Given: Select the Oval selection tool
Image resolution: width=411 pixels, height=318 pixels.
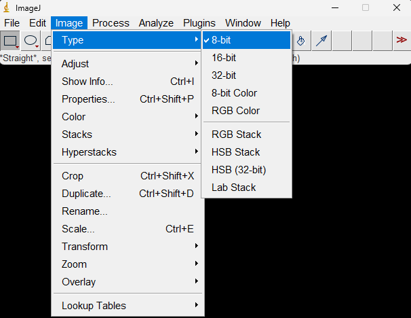Looking at the screenshot, I should (31, 41).
